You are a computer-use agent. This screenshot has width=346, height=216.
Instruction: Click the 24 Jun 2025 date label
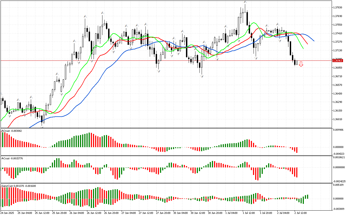[x=8, y=213]
